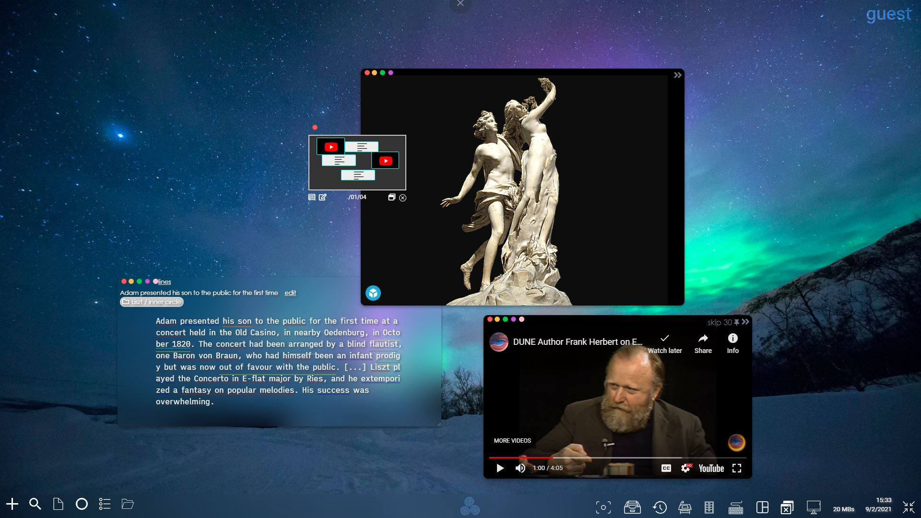This screenshot has width=921, height=518.
Task: Click the 'edit' link beside note title
Action: (x=290, y=293)
